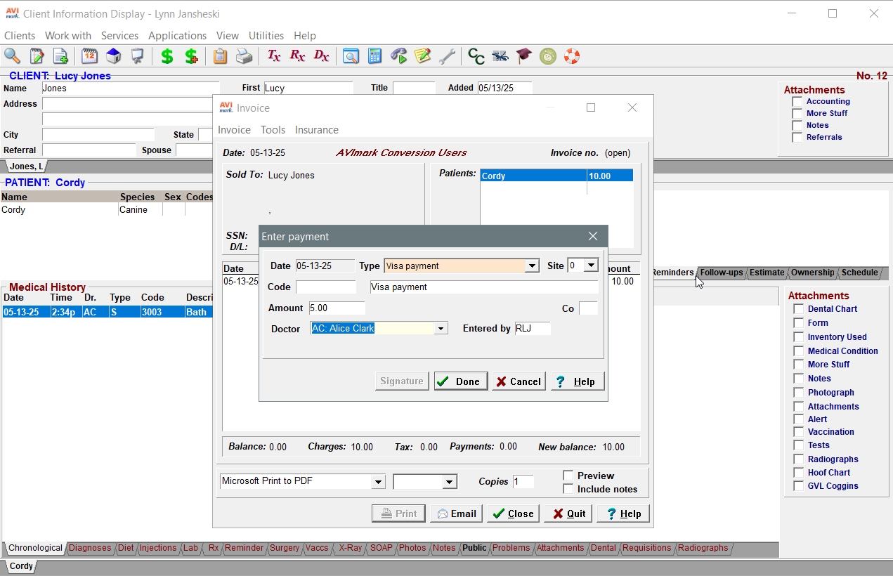Open the Insurance menu in Invoice

click(x=317, y=130)
